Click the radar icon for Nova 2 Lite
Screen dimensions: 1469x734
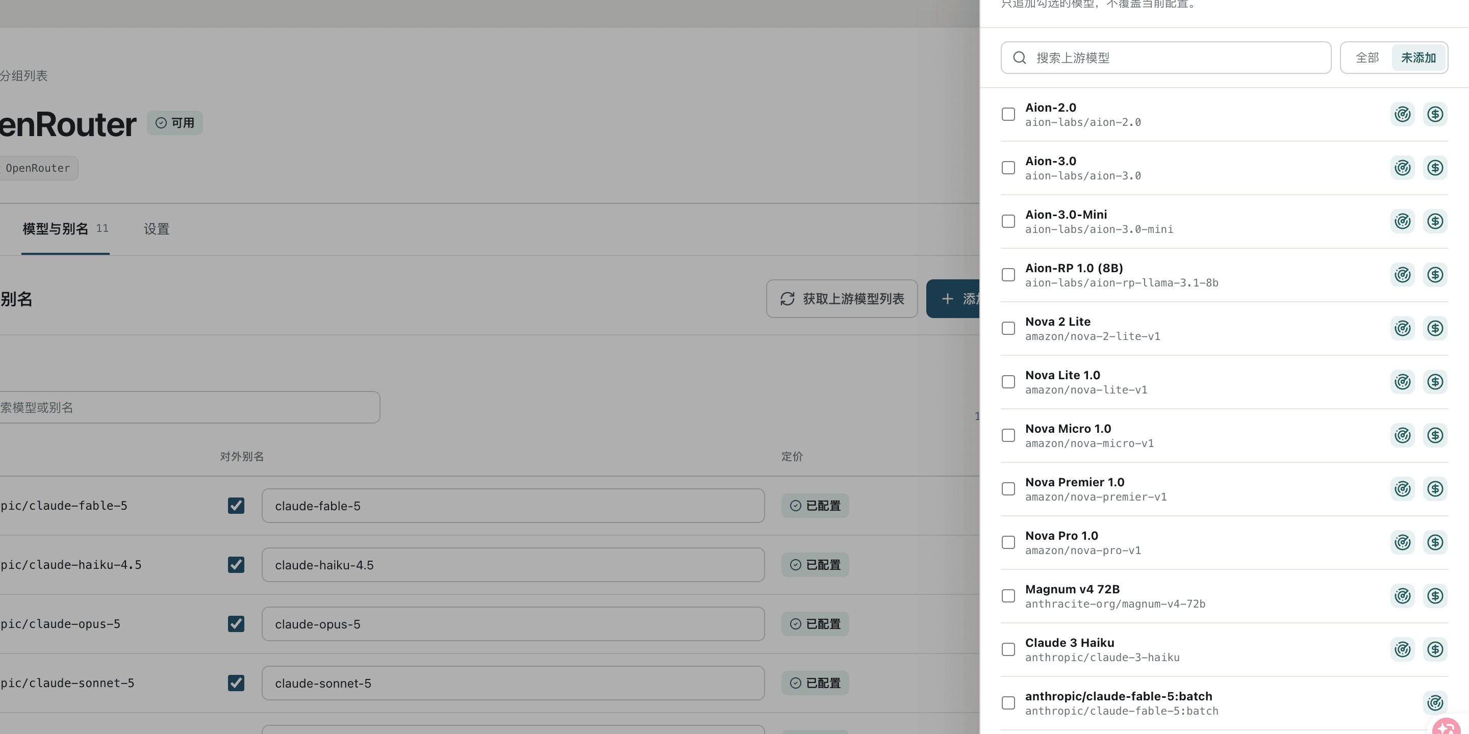click(x=1402, y=328)
